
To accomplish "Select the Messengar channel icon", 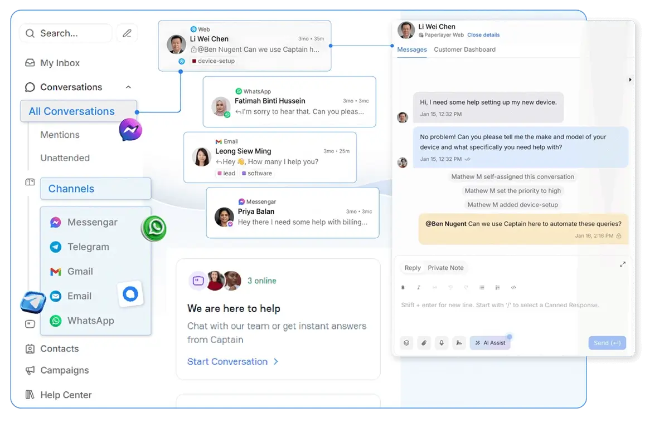I will click(x=56, y=222).
